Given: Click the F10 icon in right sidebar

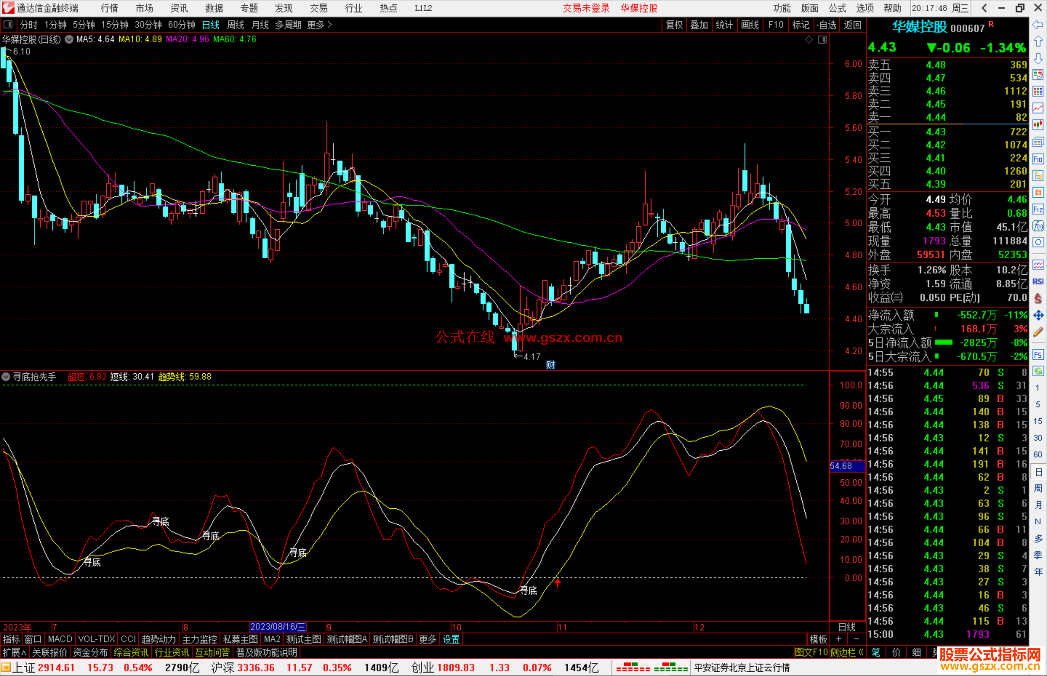Looking at the screenshot, I should coord(1038,159).
